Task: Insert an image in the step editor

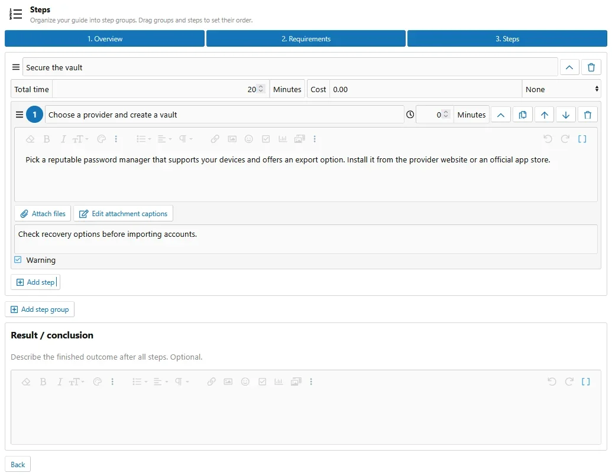Action: [232, 139]
